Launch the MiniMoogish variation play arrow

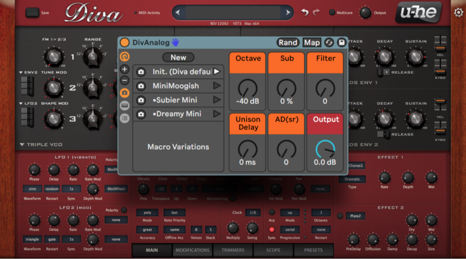tap(217, 86)
